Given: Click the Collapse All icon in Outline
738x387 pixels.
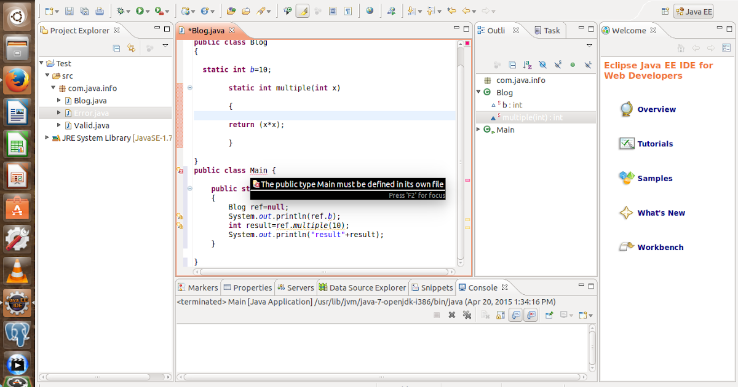Looking at the screenshot, I should (x=513, y=64).
